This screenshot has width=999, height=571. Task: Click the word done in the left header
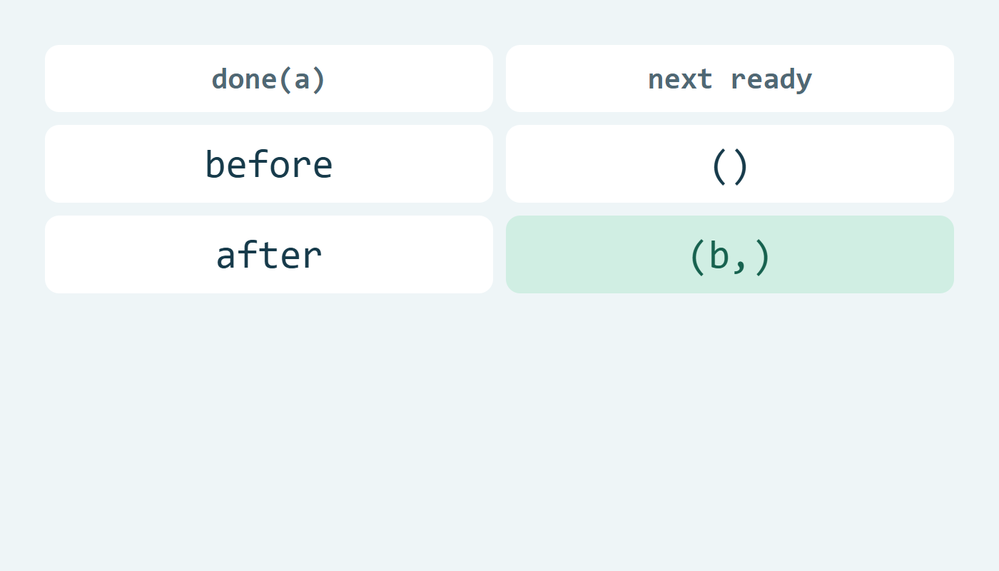(244, 79)
